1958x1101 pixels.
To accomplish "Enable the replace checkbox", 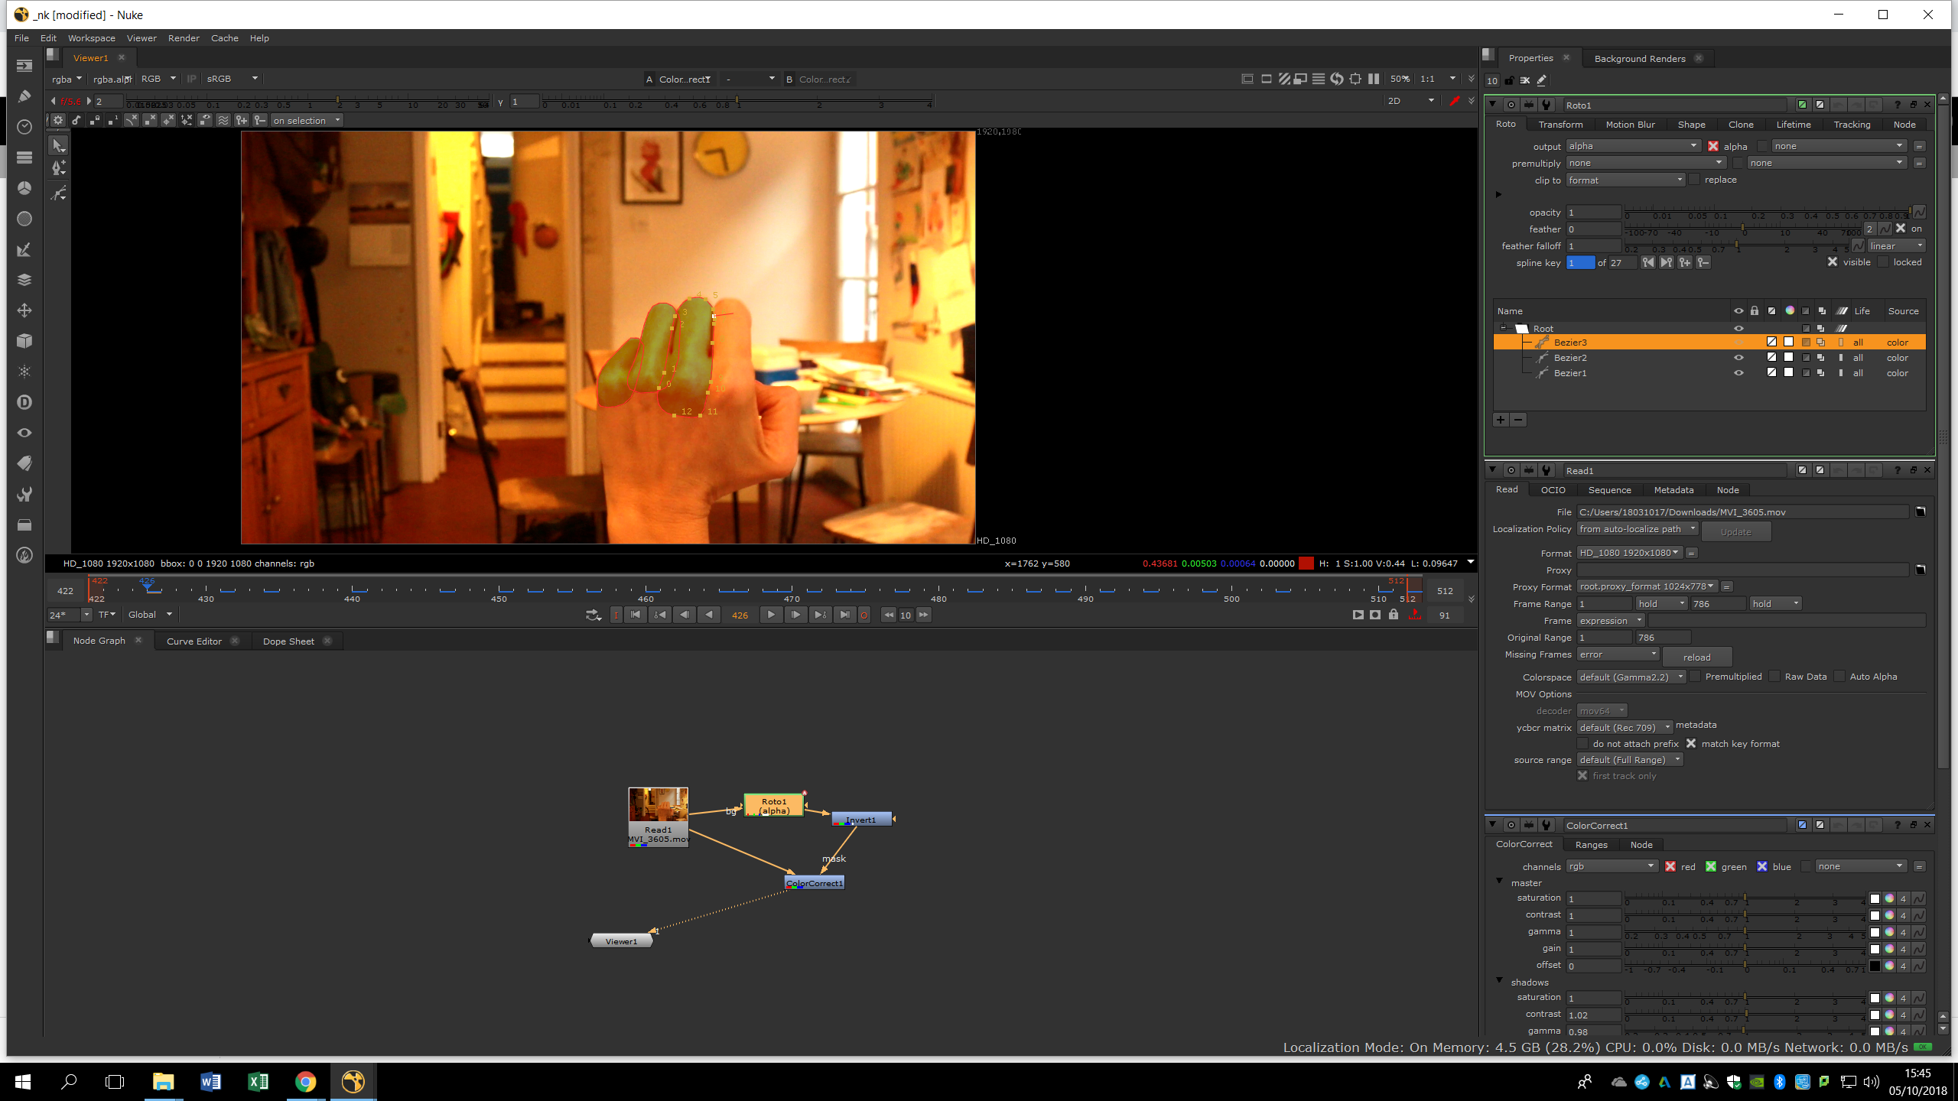I will coord(1694,180).
